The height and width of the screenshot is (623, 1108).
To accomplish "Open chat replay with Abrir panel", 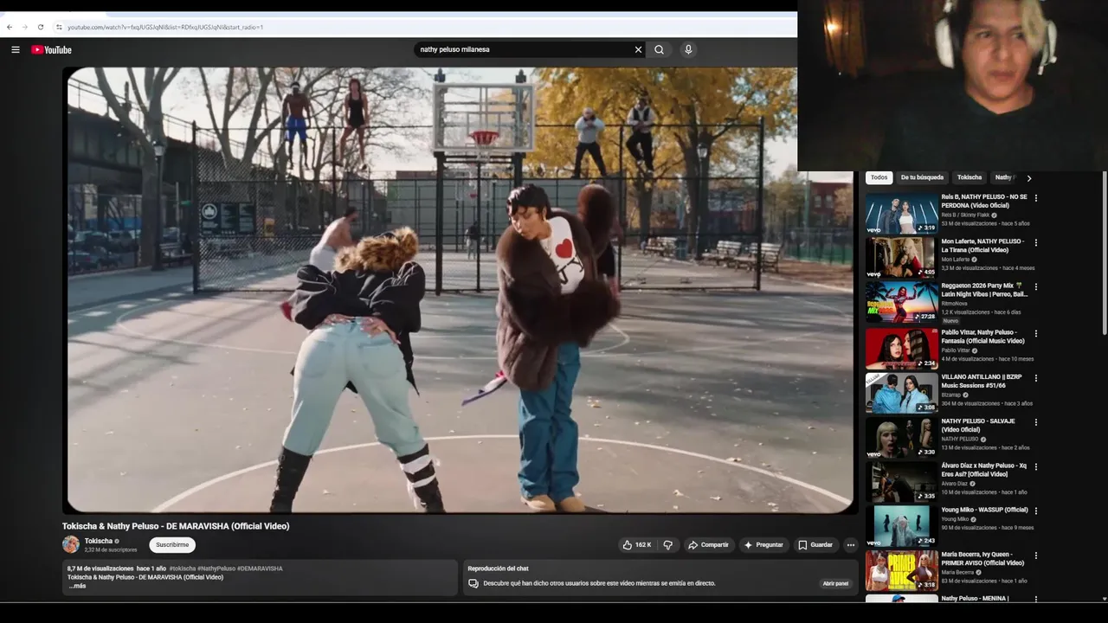I will (x=835, y=583).
